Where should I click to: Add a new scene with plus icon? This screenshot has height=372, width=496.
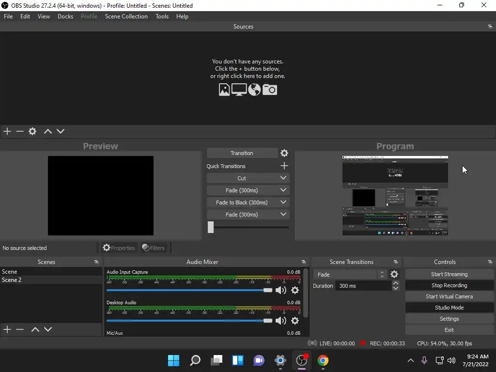[7, 329]
